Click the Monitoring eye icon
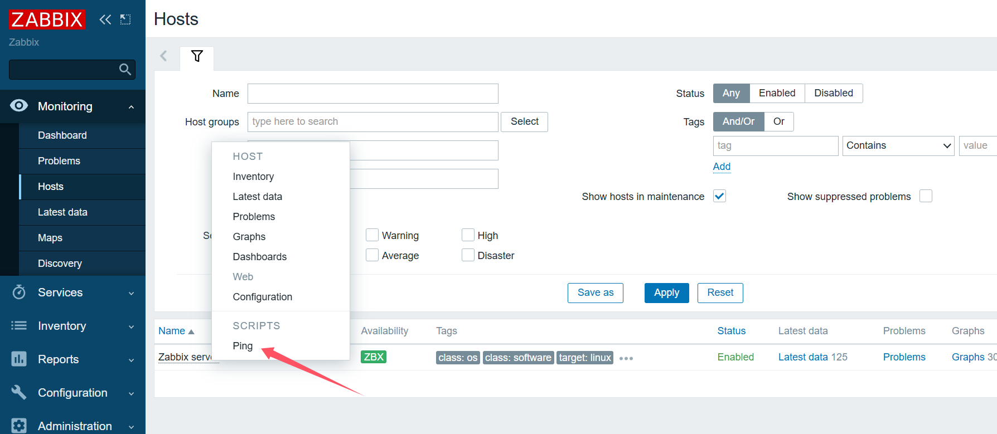Viewport: 997px width, 434px height. (19, 106)
